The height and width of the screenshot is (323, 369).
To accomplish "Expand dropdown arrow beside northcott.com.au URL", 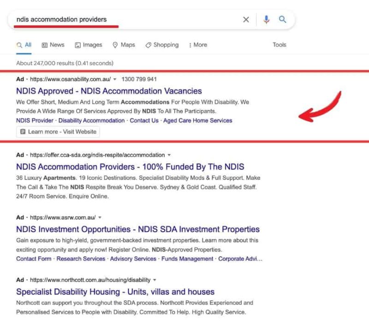I will point(155,280).
